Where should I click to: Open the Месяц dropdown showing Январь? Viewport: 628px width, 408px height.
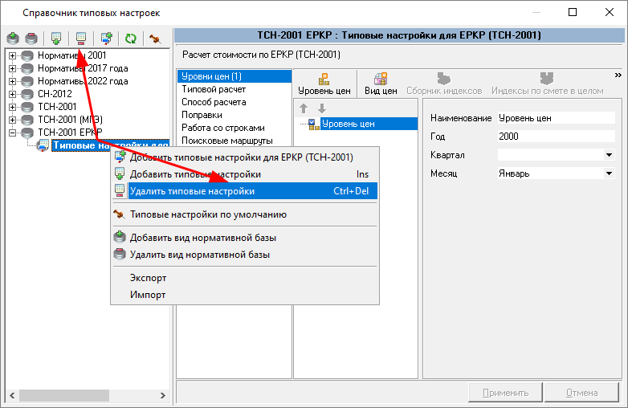click(x=609, y=173)
